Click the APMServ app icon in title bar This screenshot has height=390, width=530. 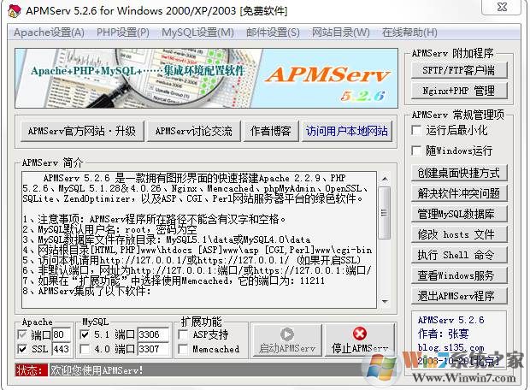click(x=14, y=11)
